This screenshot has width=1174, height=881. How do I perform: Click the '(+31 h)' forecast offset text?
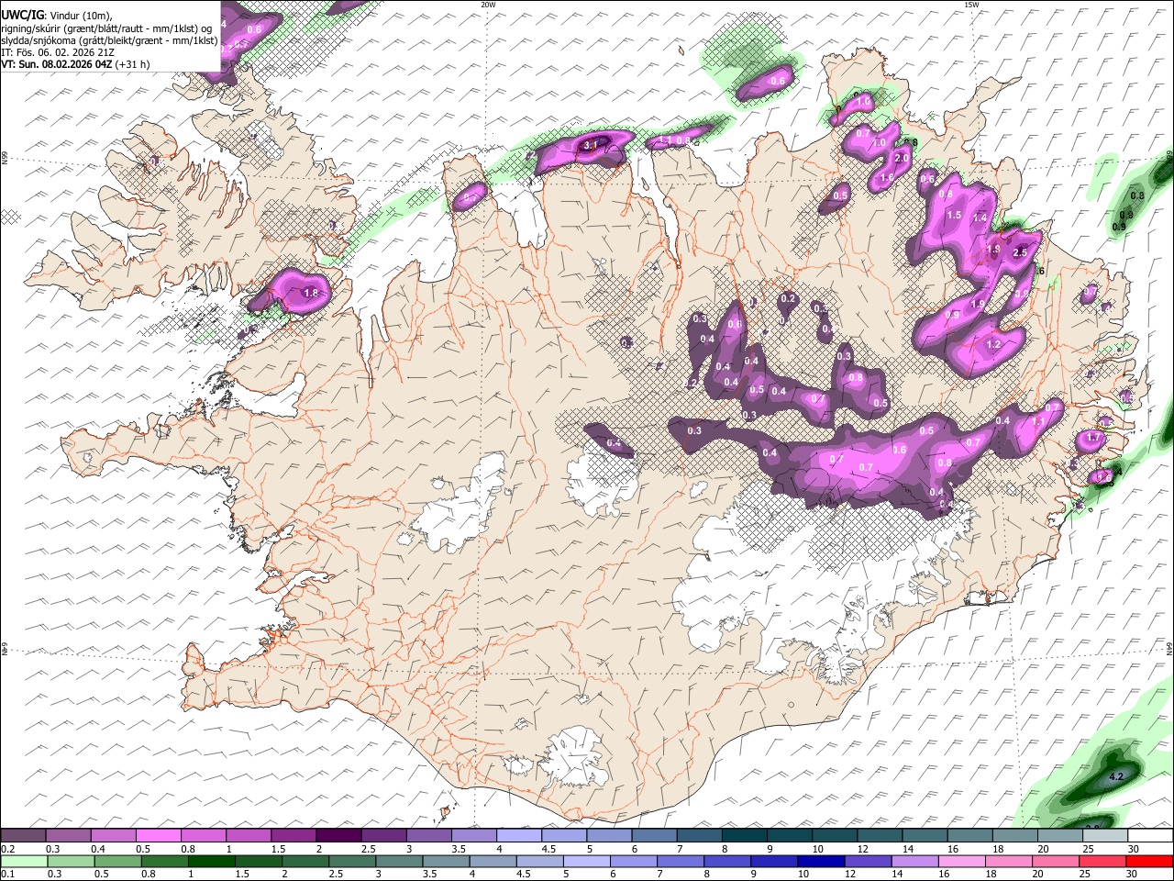(x=133, y=64)
